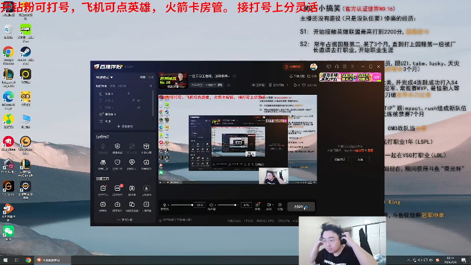This screenshot has height=265, width=471.
Task: Expand the more functions link below the tools
Action: (125, 220)
